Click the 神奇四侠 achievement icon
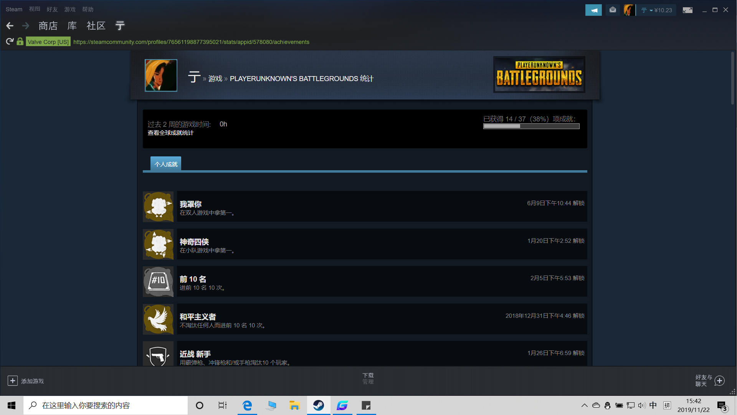 tap(158, 244)
